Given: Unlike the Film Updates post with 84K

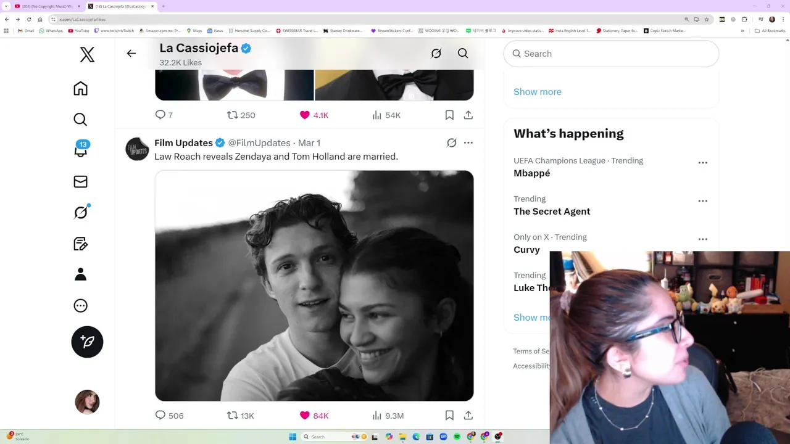Looking at the screenshot, I should click(x=314, y=416).
